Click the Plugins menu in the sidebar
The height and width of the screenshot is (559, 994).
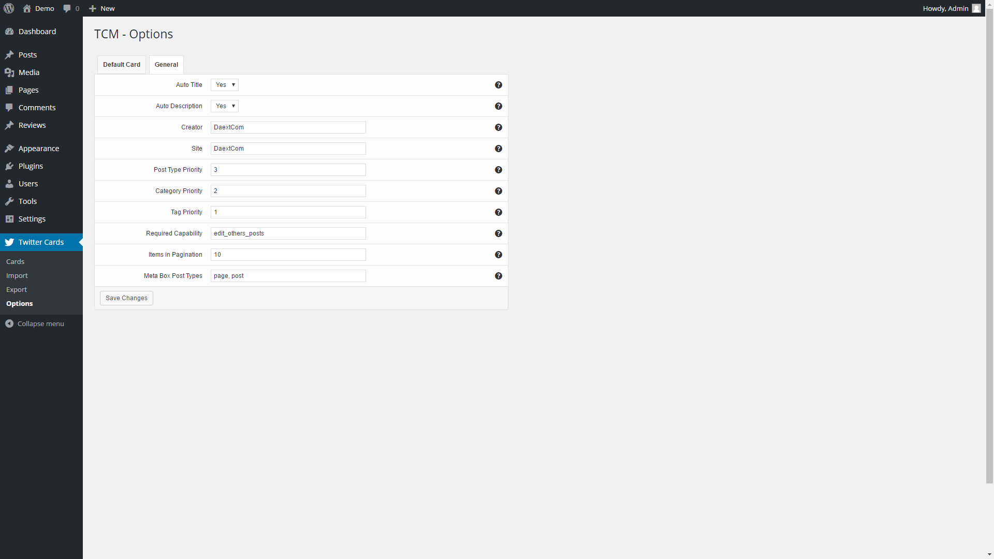click(x=31, y=166)
